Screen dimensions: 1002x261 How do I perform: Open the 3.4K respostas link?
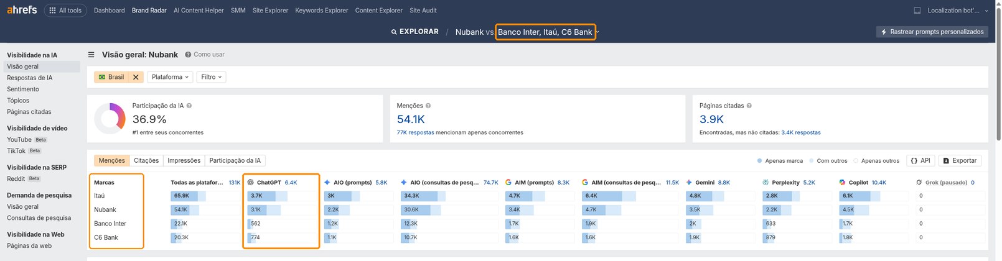point(801,132)
